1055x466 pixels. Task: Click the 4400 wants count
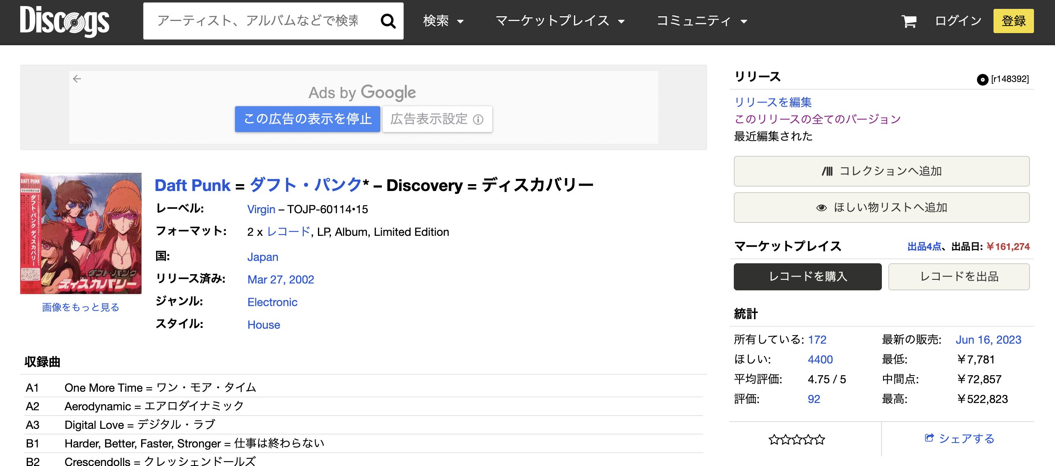coord(820,359)
